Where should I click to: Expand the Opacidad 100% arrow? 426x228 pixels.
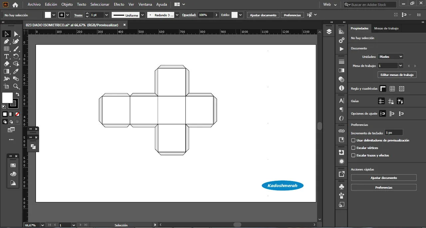pos(217,15)
